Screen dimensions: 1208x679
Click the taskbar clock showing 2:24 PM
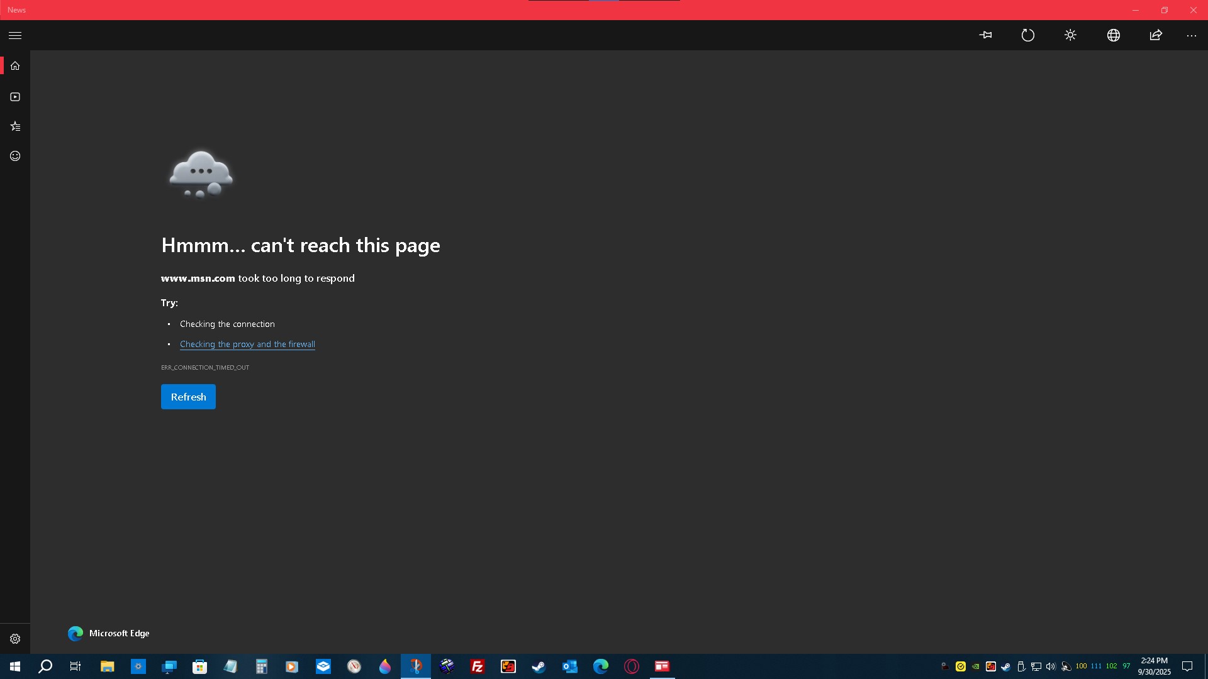pos(1154,666)
